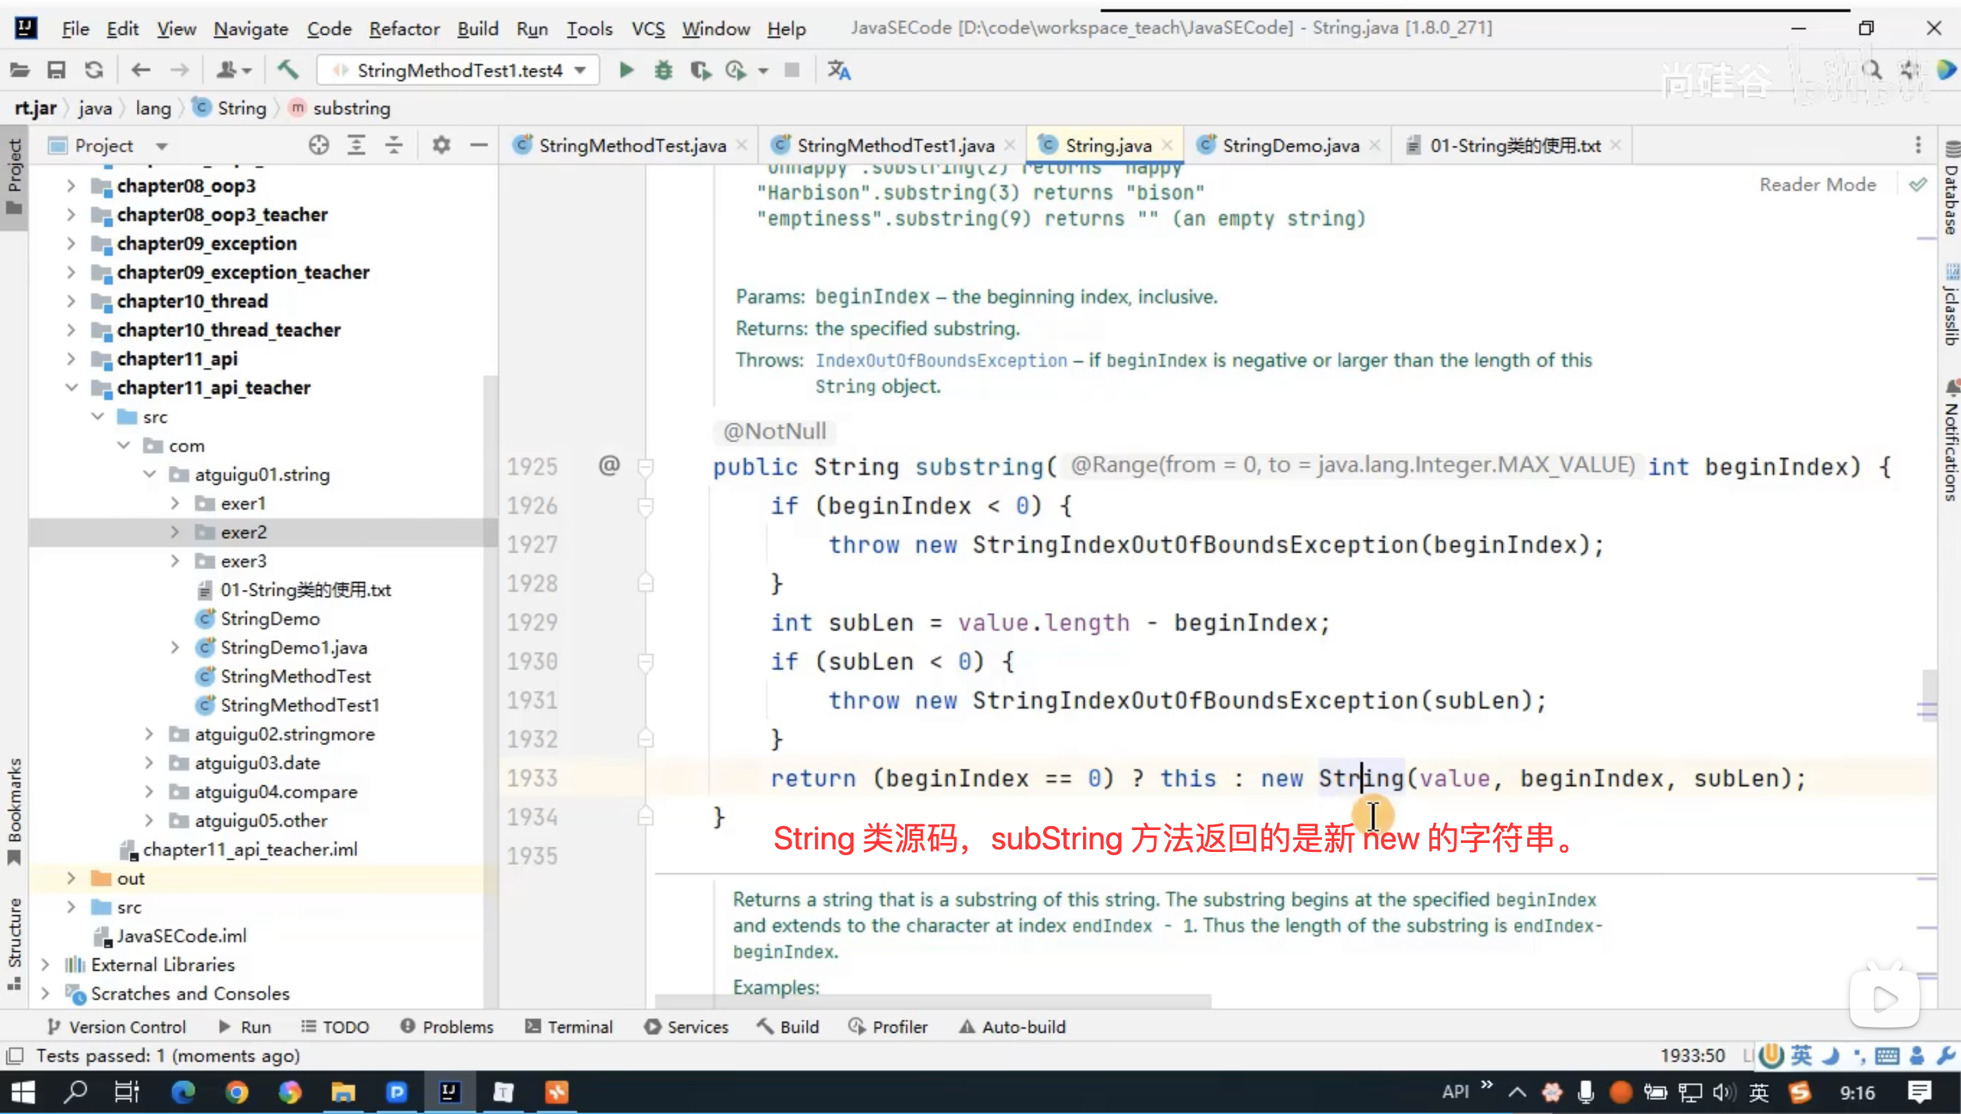This screenshot has height=1114, width=1961.
Task: Open the Refactor menu
Action: 404,29
